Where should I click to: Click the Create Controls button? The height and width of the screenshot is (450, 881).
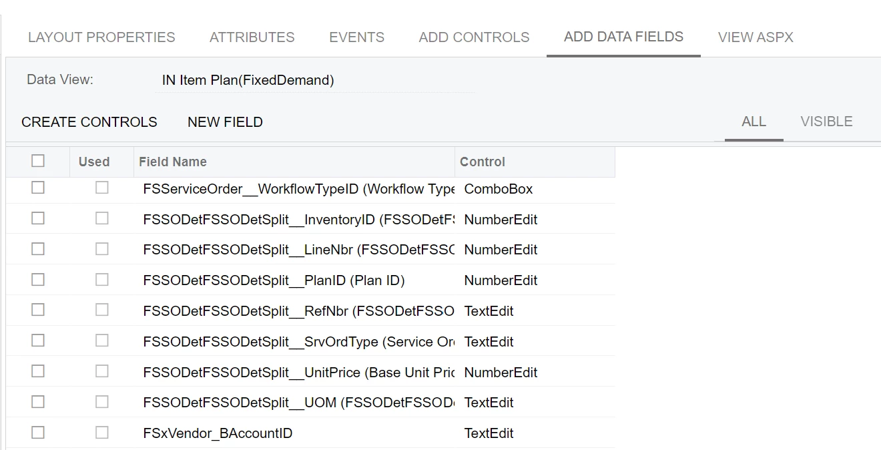coord(89,122)
